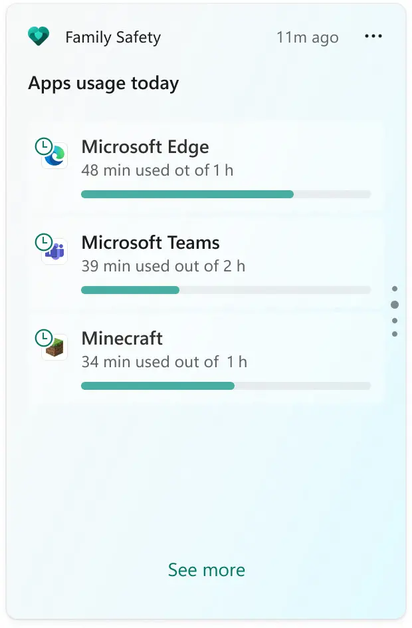
Task: Open the See more link
Action: (x=206, y=570)
